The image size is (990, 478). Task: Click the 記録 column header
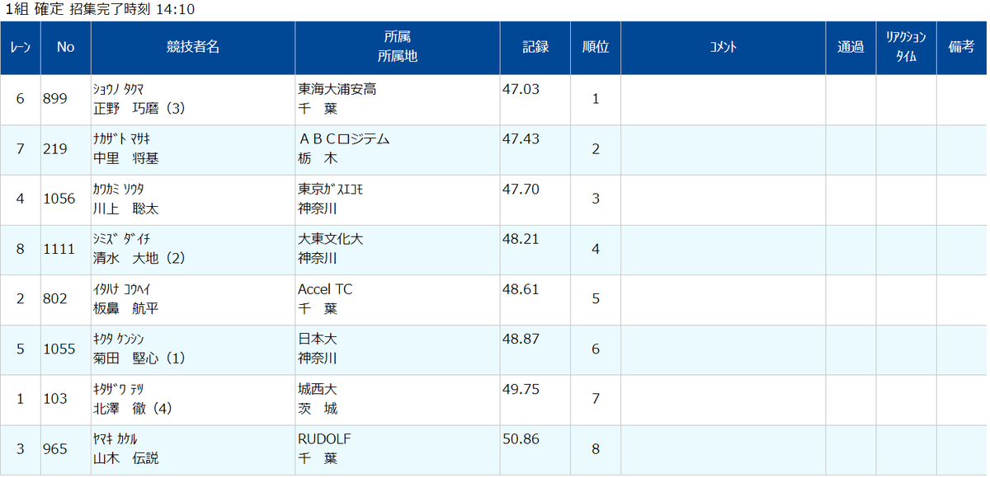click(535, 48)
